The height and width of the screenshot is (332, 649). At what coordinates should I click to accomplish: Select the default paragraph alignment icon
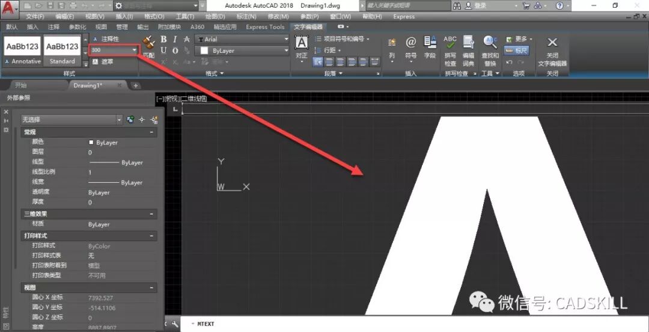coord(318,62)
